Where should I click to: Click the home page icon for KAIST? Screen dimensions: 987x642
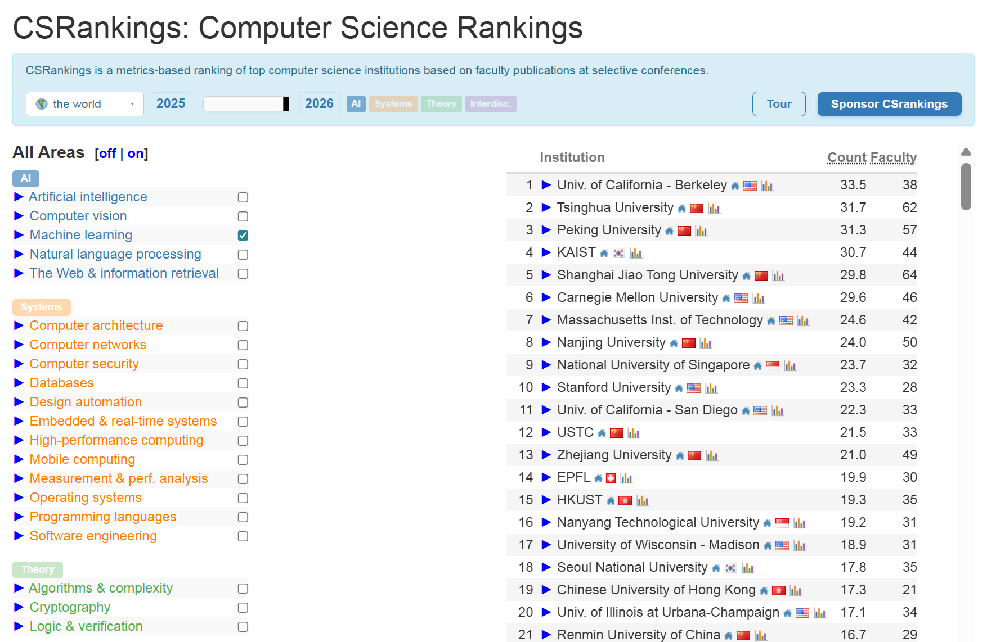click(604, 254)
